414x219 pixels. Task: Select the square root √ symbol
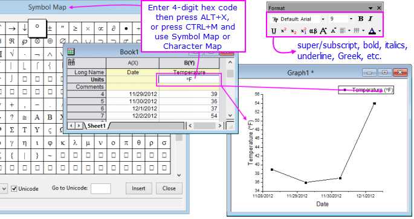[x=12, y=54]
